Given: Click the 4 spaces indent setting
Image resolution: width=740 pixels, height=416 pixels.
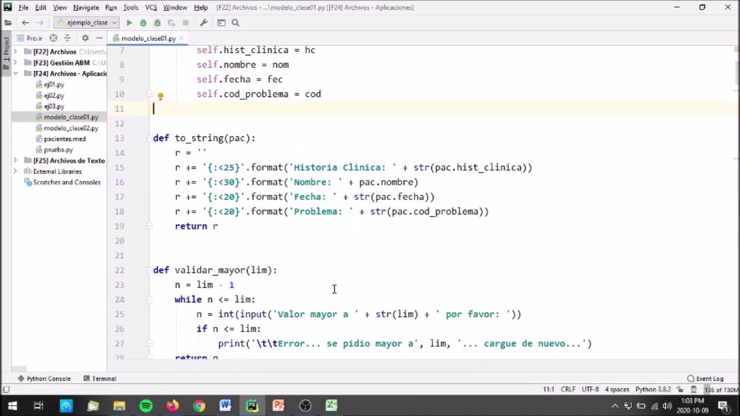Looking at the screenshot, I should coord(617,389).
